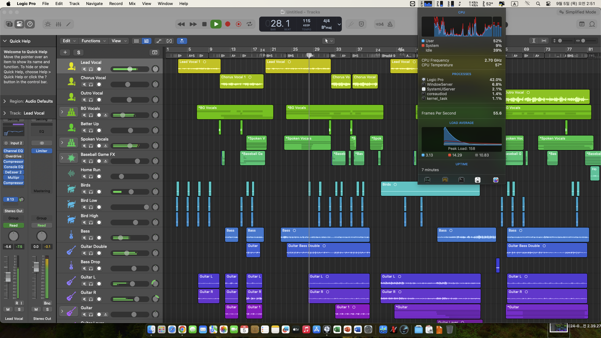
Task: Toggle record enable on Outro Vocal track
Action: click(99, 100)
